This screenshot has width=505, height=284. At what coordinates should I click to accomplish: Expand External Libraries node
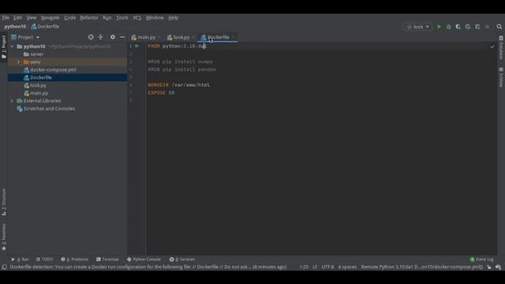click(x=13, y=101)
